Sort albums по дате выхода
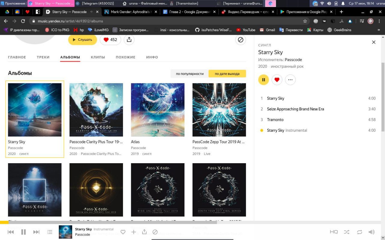Screen dimensions: 385x240 [227, 74]
